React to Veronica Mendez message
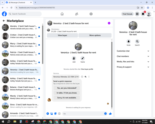This screenshot has height=124, width=155. (82, 77)
